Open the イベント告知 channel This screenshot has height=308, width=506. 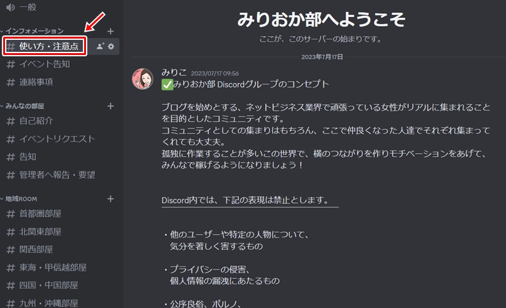(x=44, y=64)
